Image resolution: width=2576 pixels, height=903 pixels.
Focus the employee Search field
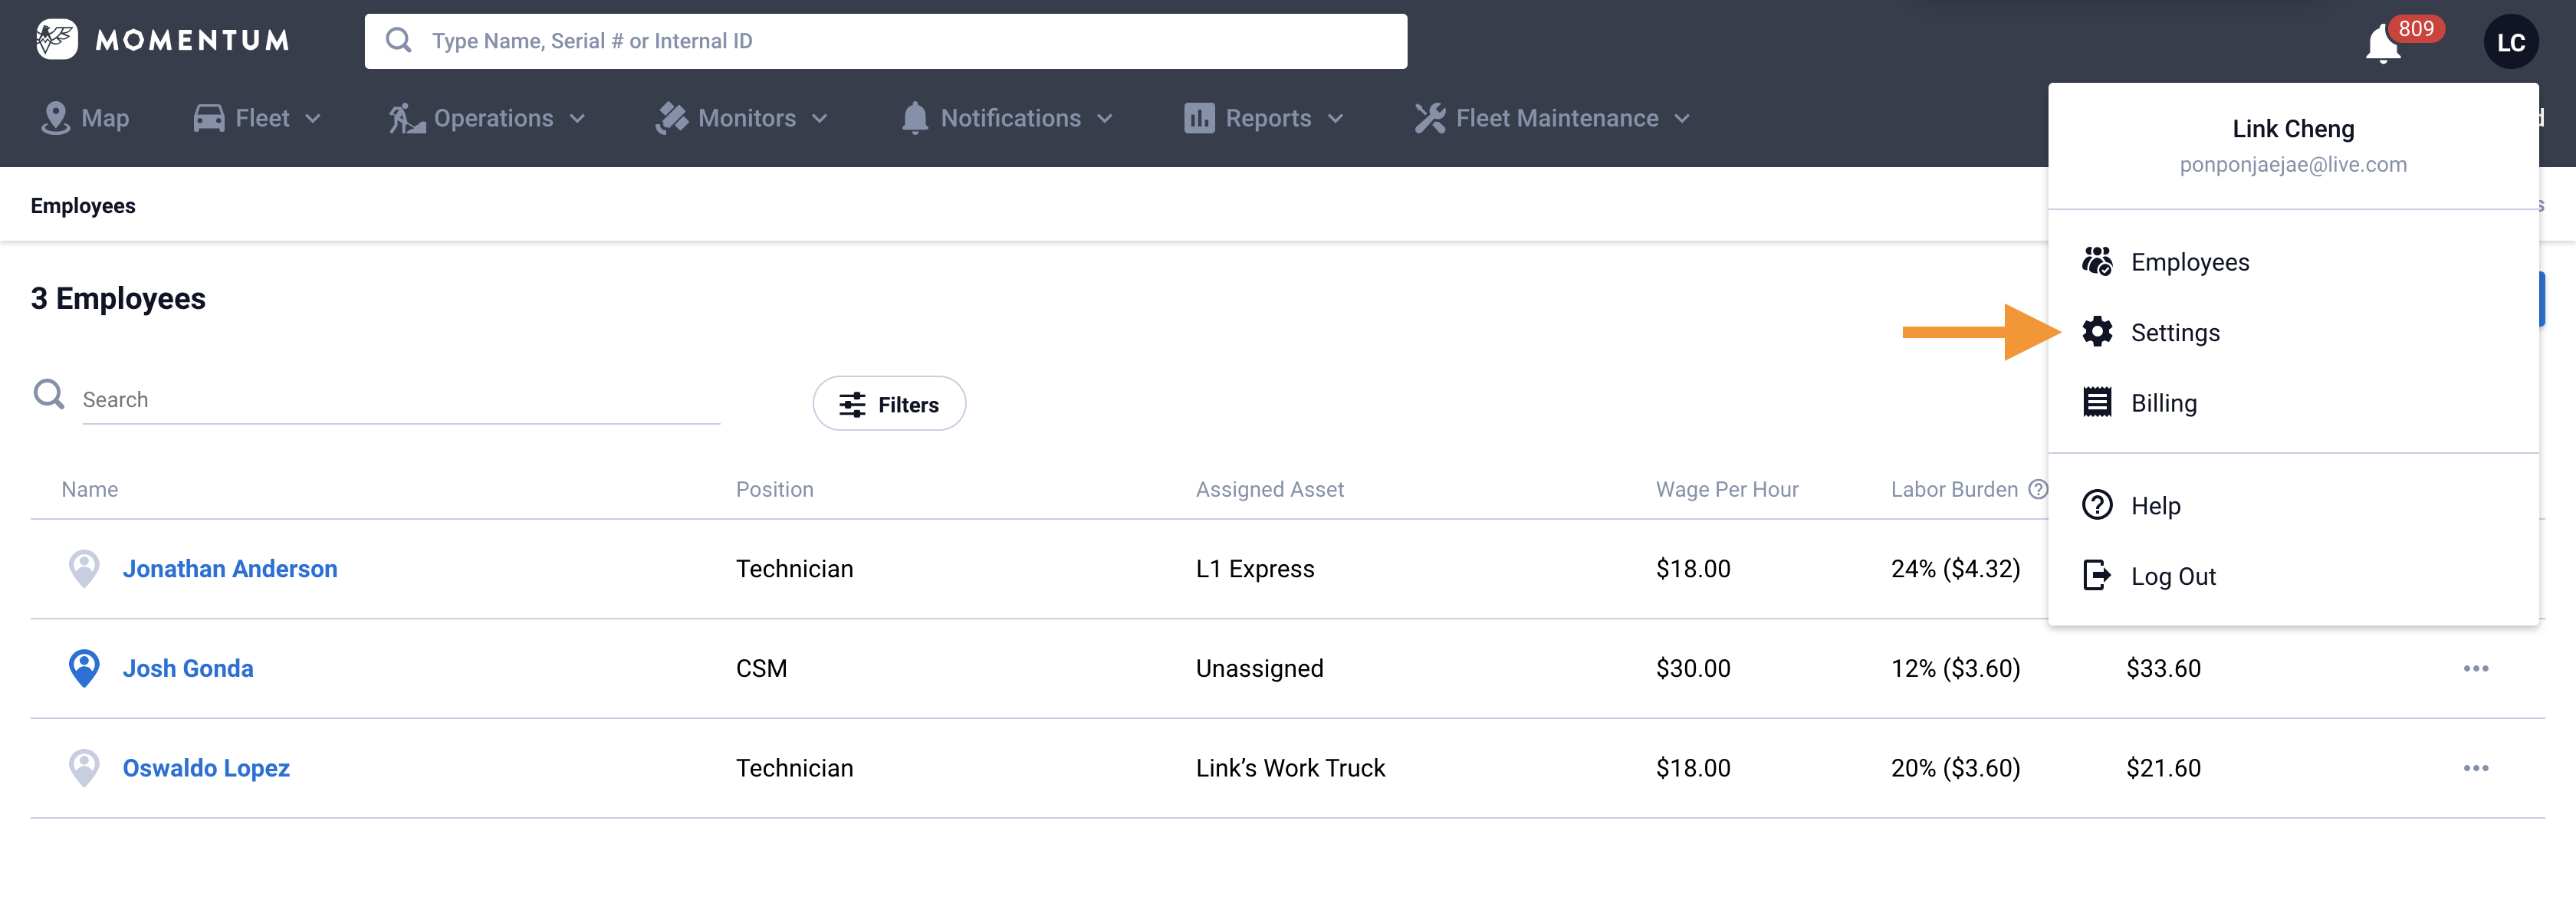point(401,399)
